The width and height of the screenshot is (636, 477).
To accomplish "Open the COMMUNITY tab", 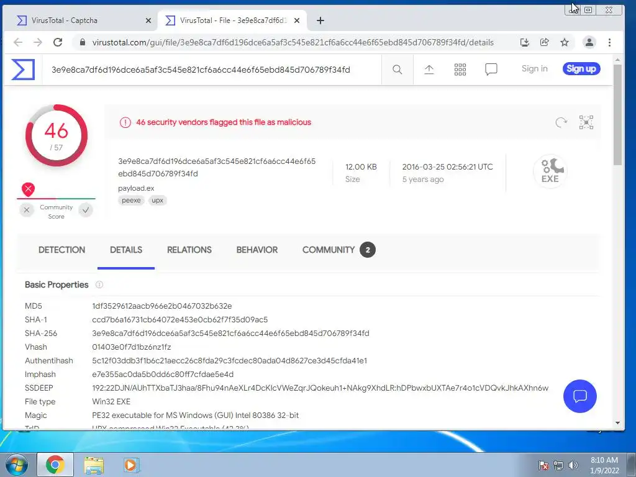I will tap(338, 250).
